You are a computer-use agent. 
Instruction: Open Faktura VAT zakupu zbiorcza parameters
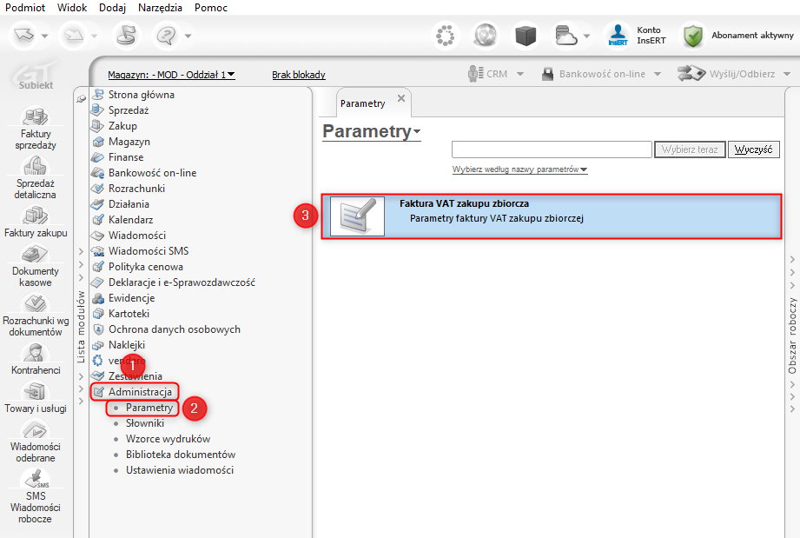pos(551,216)
